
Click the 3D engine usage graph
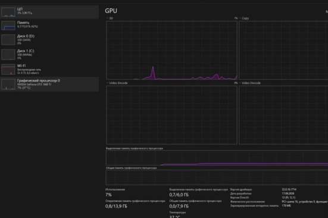172,50
